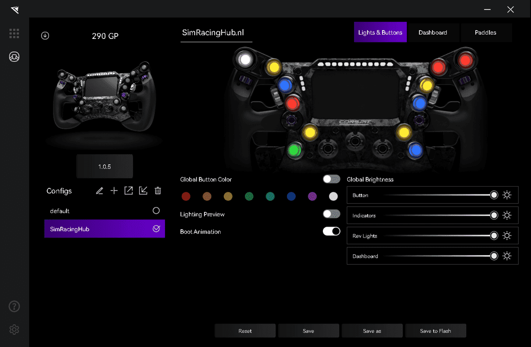Click the firmware download arrow icon
Image resolution: width=531 pixels, height=347 pixels.
[x=45, y=36]
